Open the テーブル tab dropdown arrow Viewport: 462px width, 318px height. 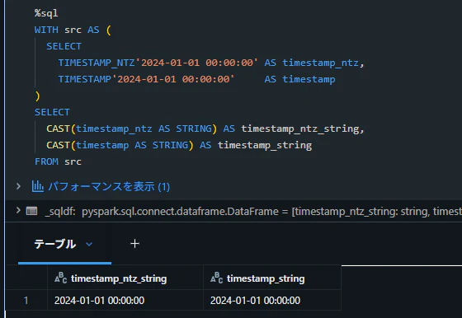(89, 244)
